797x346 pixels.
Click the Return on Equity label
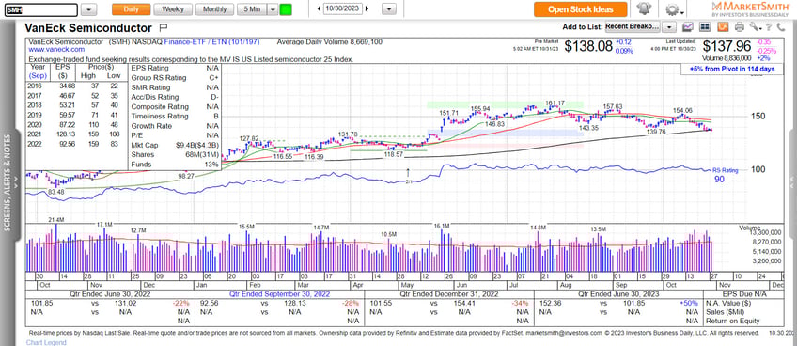point(732,321)
